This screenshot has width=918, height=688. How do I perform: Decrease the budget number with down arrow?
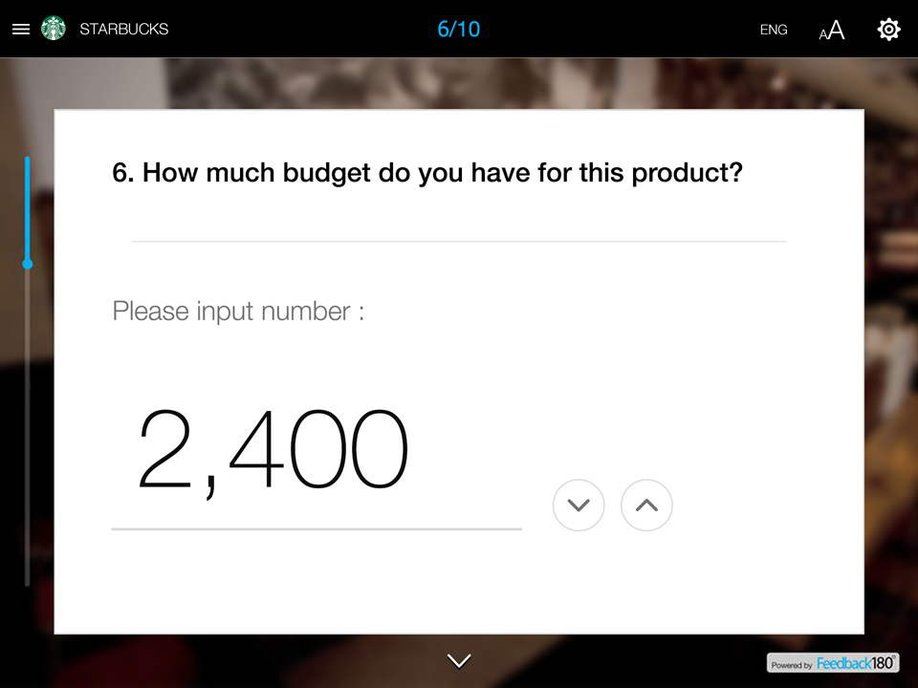point(579,505)
